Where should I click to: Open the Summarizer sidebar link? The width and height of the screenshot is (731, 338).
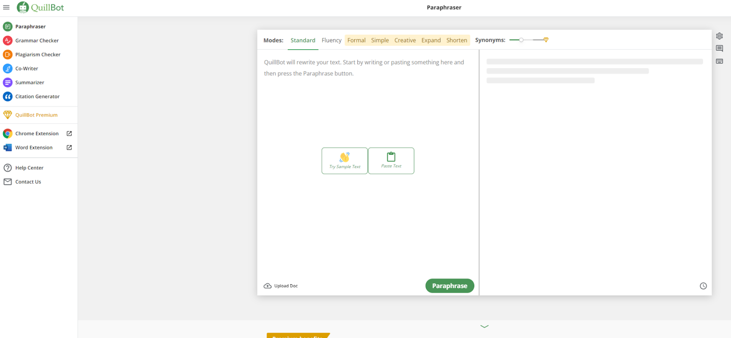[30, 83]
